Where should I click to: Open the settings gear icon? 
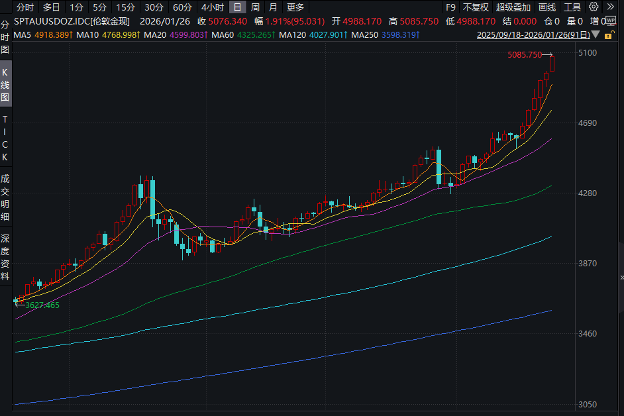[593, 7]
